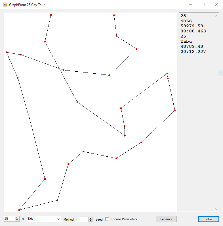Image resolution: width=223 pixels, height=226 pixels.
Task: Click the GraphForm application icon in title bar
Action: click(5, 5)
